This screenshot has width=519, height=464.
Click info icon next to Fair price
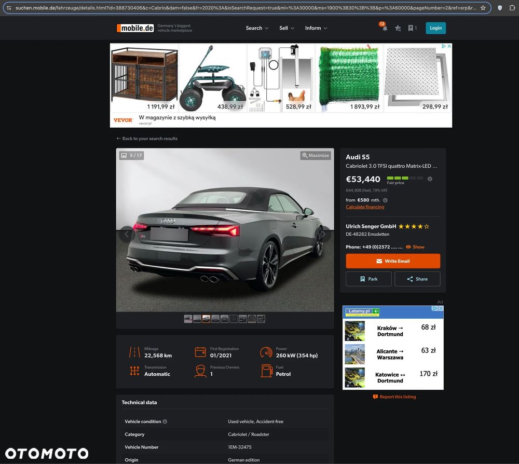click(x=430, y=179)
